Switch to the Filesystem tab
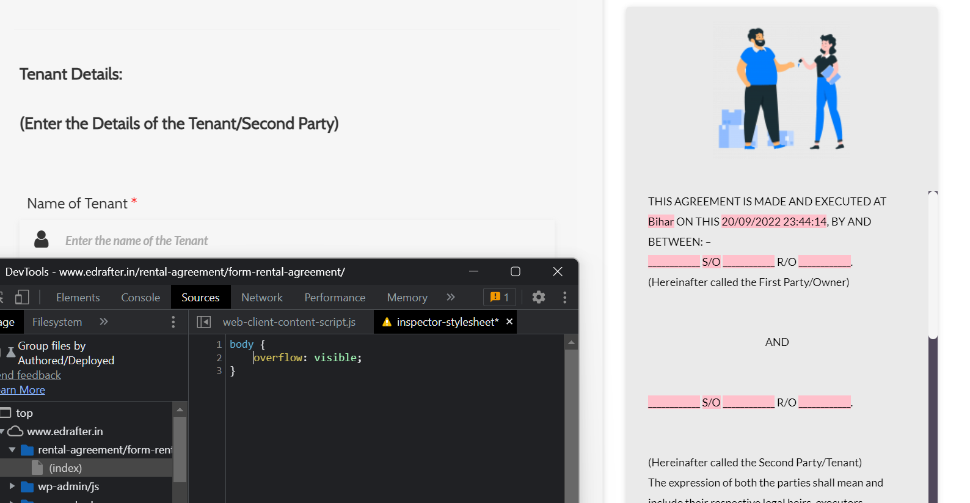This screenshot has height=503, width=970. [x=57, y=322]
